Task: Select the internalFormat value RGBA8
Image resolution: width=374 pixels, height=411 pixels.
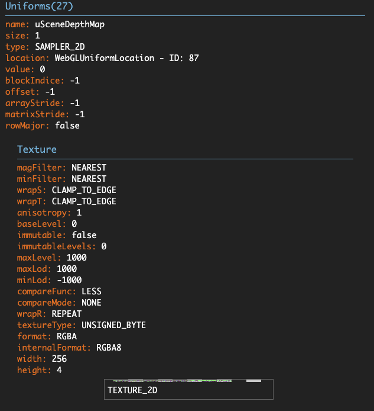Action: click(x=109, y=348)
